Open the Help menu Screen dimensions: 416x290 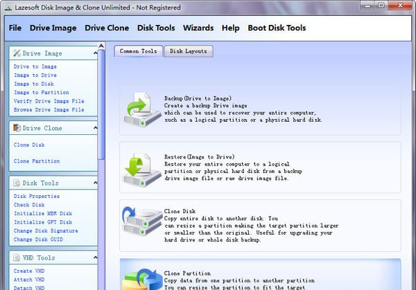click(x=231, y=28)
